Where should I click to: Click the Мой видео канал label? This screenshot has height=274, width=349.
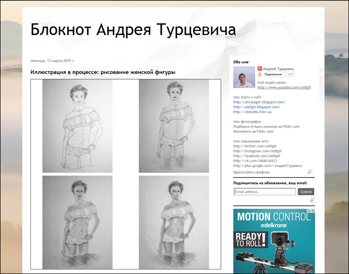tap(272, 83)
